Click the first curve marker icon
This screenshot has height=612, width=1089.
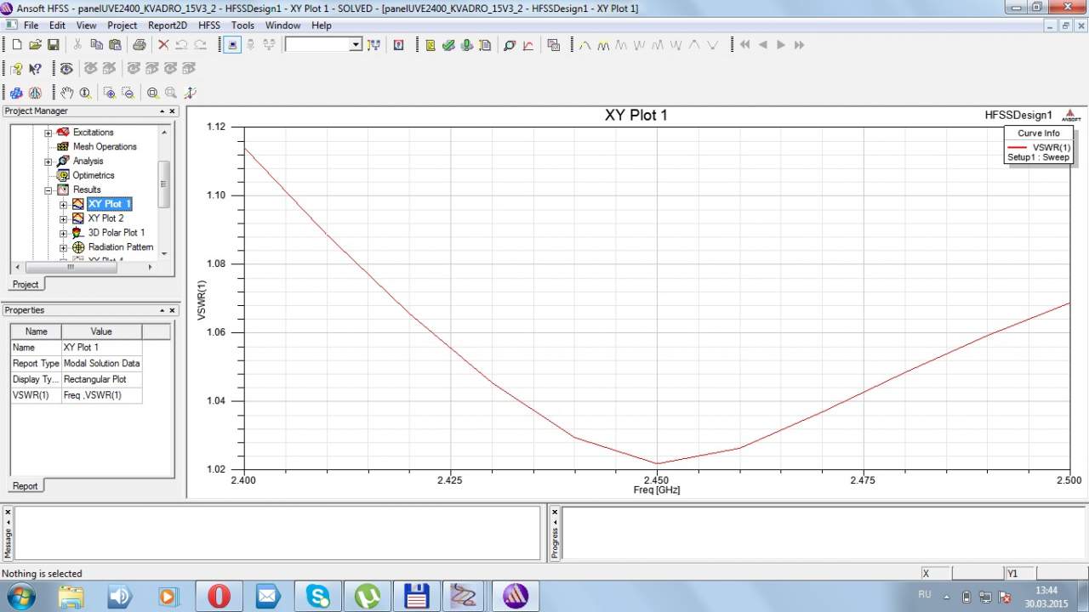coord(584,45)
